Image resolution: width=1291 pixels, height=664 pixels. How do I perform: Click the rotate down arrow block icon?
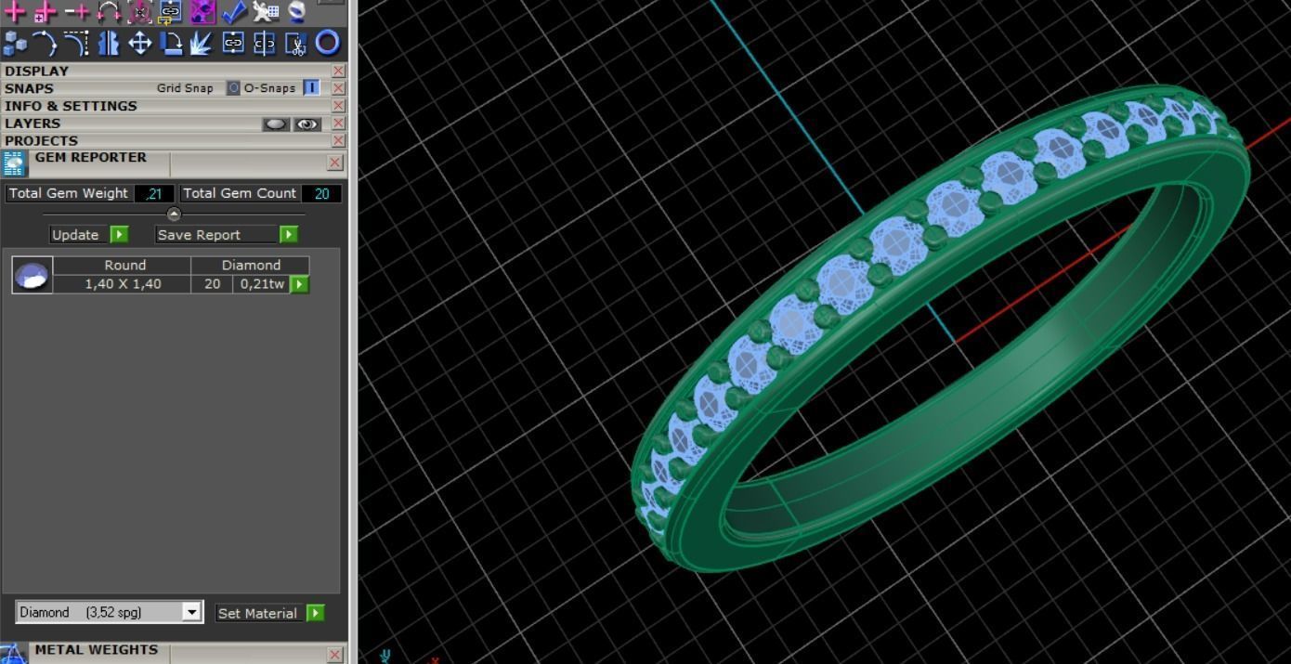click(171, 43)
